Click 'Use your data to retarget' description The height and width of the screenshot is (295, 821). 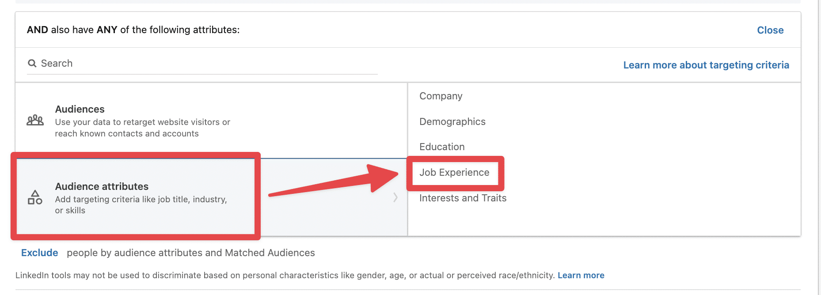click(x=142, y=128)
